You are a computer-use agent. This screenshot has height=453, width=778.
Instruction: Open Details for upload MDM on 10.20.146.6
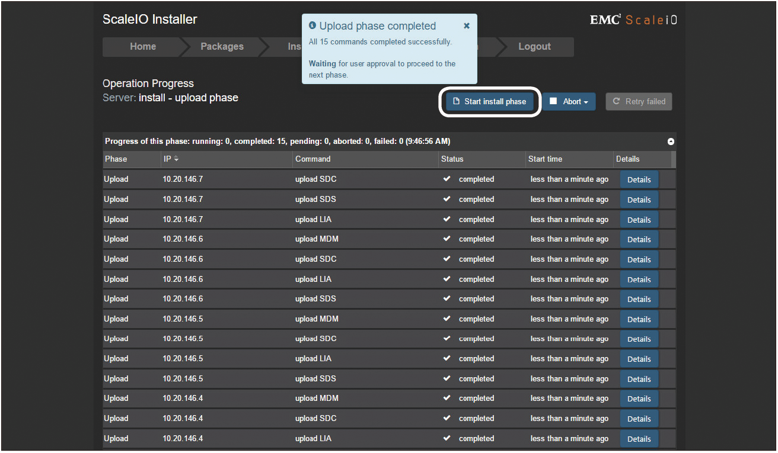pyautogui.click(x=639, y=239)
